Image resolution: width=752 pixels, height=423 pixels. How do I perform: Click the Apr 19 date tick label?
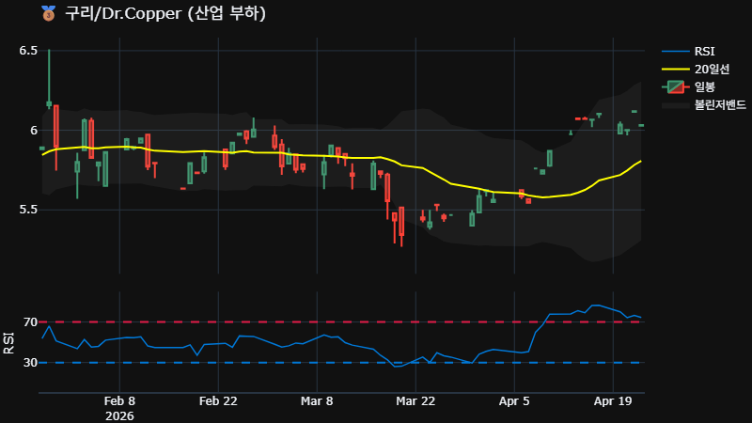coord(613,400)
